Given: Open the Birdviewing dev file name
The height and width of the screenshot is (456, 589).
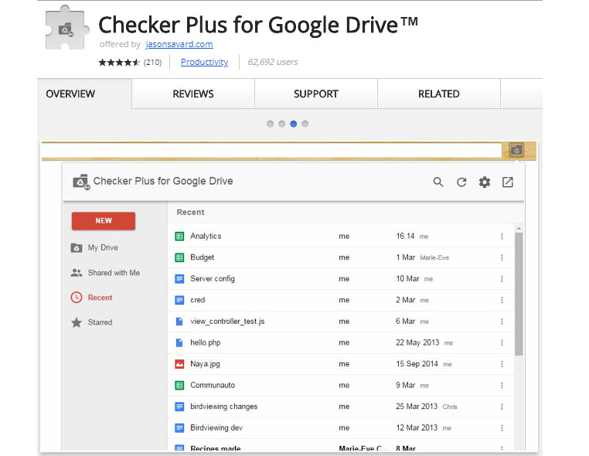Looking at the screenshot, I should [216, 428].
